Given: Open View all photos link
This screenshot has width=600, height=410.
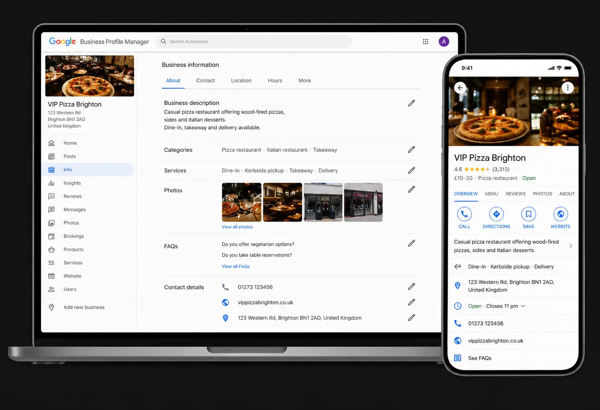Looking at the screenshot, I should 237,227.
